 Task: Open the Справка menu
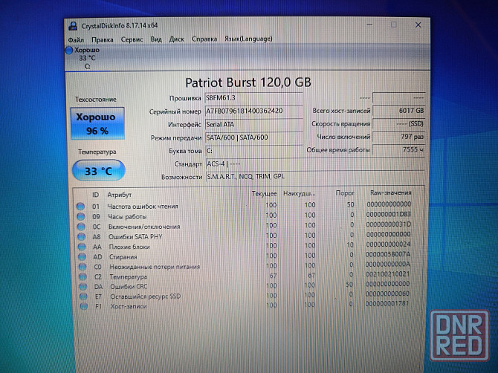point(204,39)
